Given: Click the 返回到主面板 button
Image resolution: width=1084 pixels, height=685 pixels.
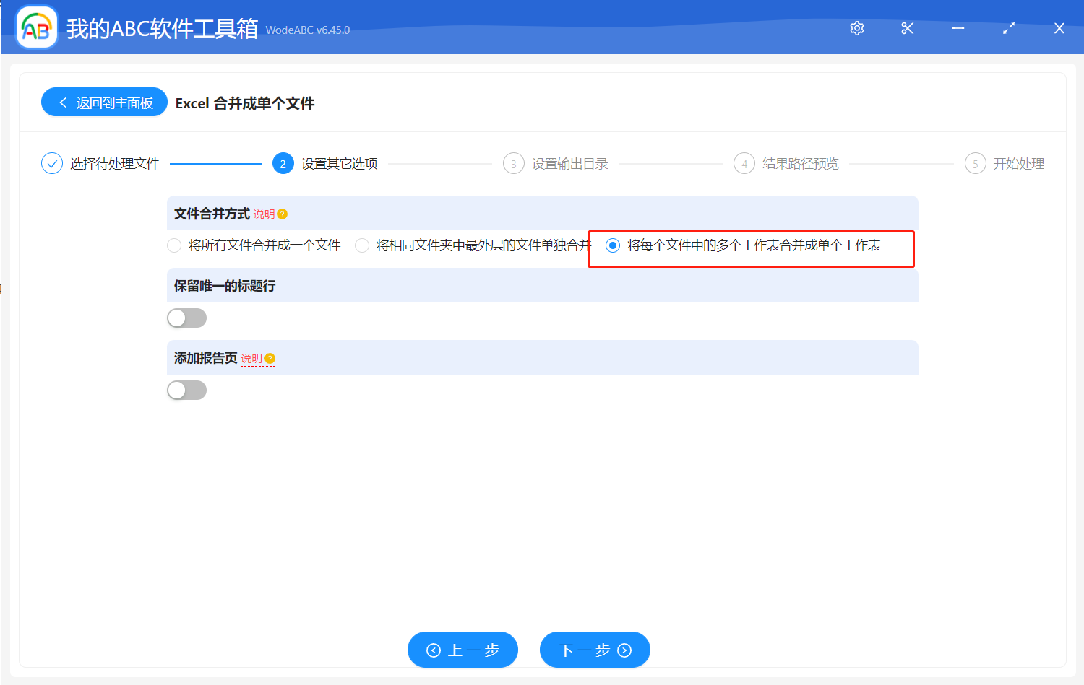Looking at the screenshot, I should pos(104,102).
